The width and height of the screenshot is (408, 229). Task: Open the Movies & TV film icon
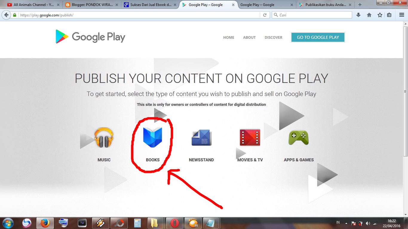pyautogui.click(x=250, y=137)
